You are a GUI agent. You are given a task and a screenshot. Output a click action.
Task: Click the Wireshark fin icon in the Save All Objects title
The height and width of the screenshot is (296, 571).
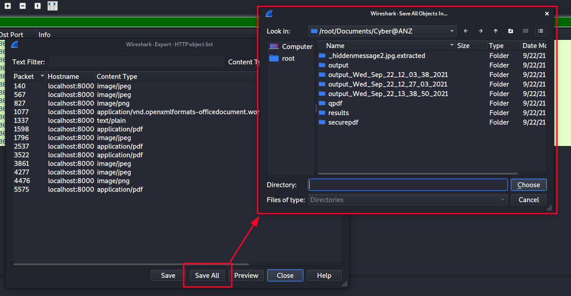click(269, 14)
